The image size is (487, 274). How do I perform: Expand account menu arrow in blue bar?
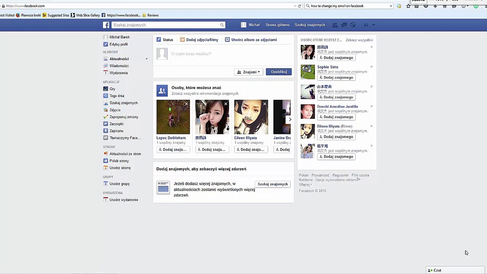tap(374, 25)
